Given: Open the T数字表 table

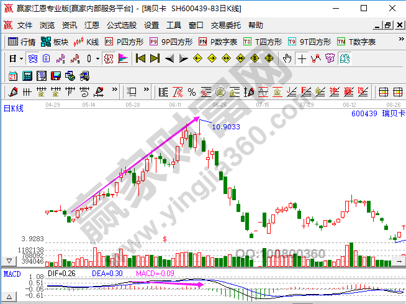Looking at the screenshot, I should coord(356,42).
